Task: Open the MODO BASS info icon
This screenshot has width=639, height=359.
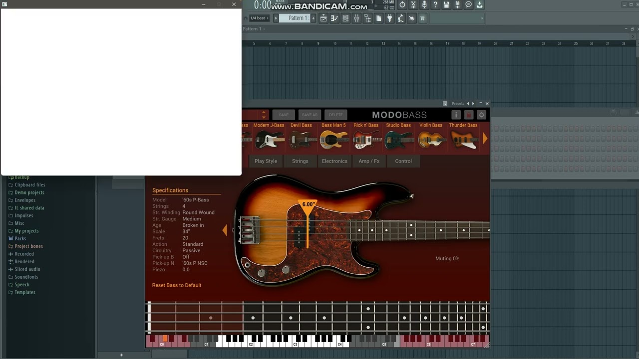Action: (x=456, y=115)
